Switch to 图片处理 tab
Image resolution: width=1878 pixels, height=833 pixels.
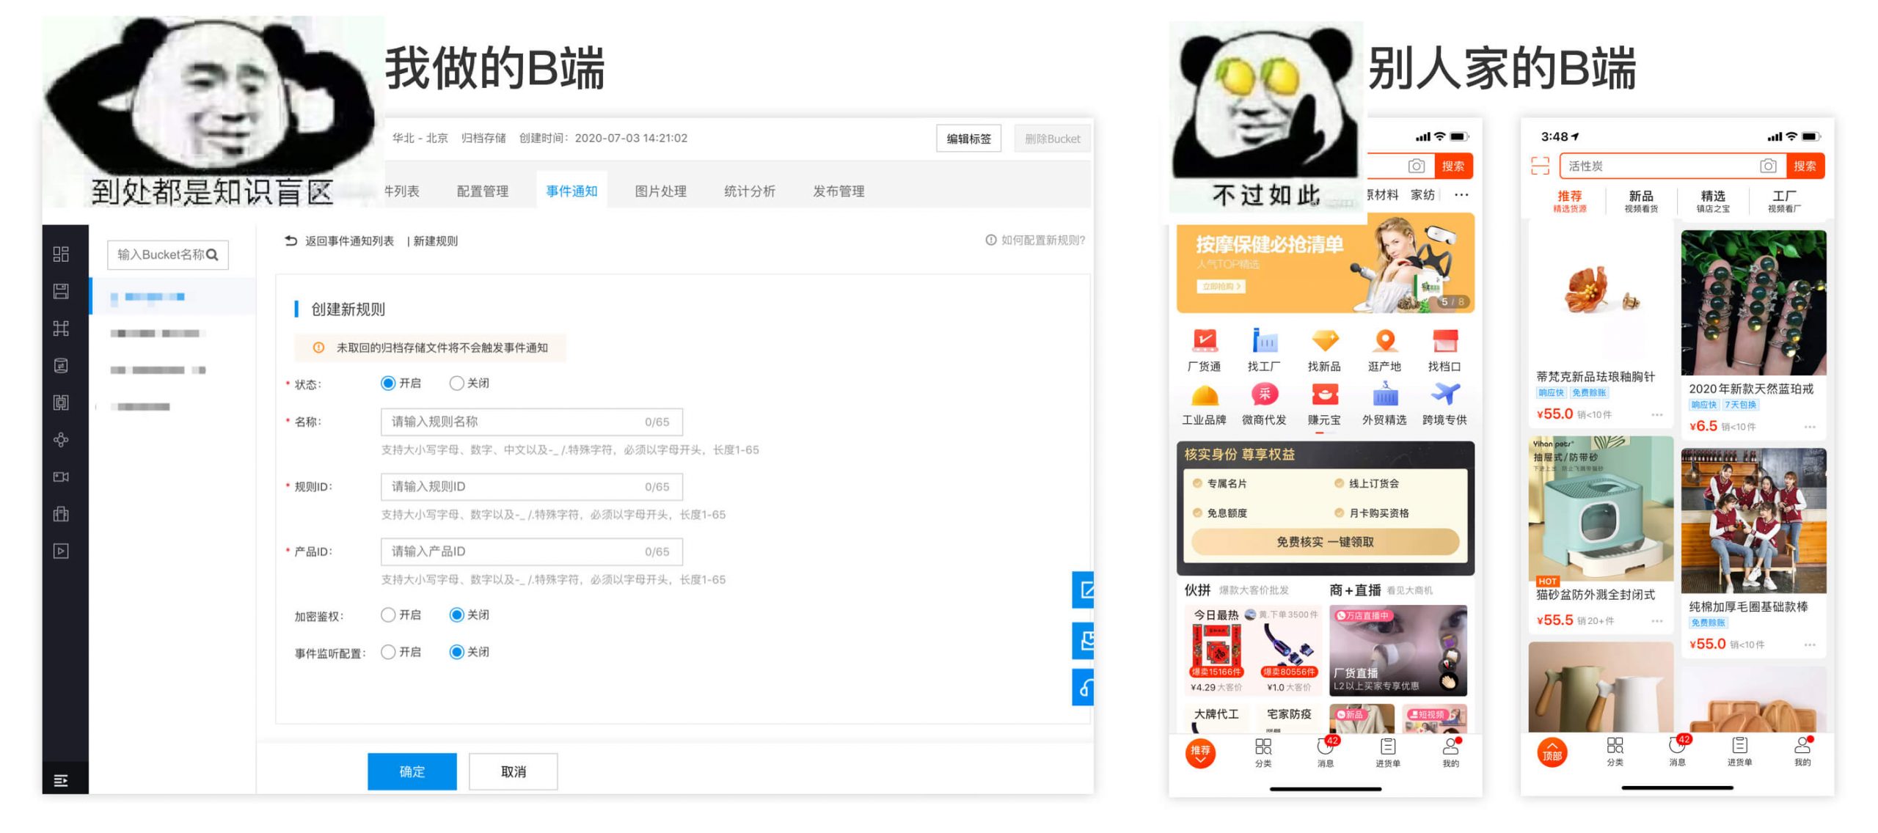coord(660,191)
